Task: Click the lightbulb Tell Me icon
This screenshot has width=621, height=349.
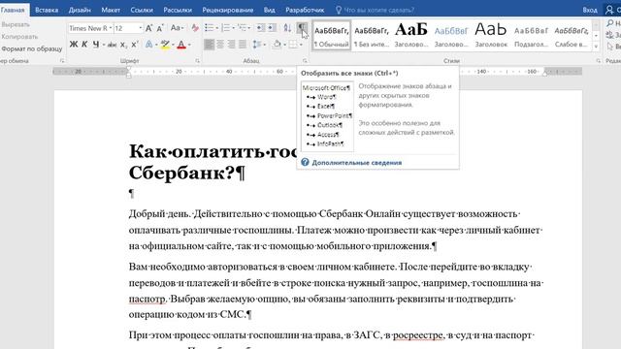Action: pyautogui.click(x=339, y=10)
